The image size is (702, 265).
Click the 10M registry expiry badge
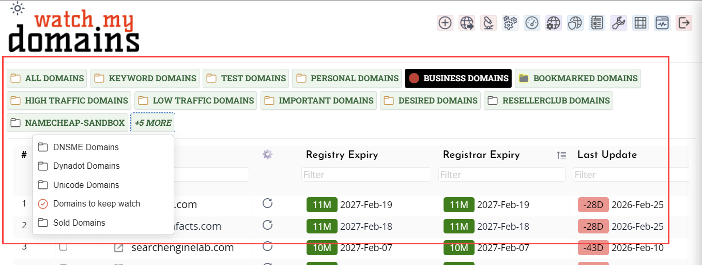tap(322, 248)
